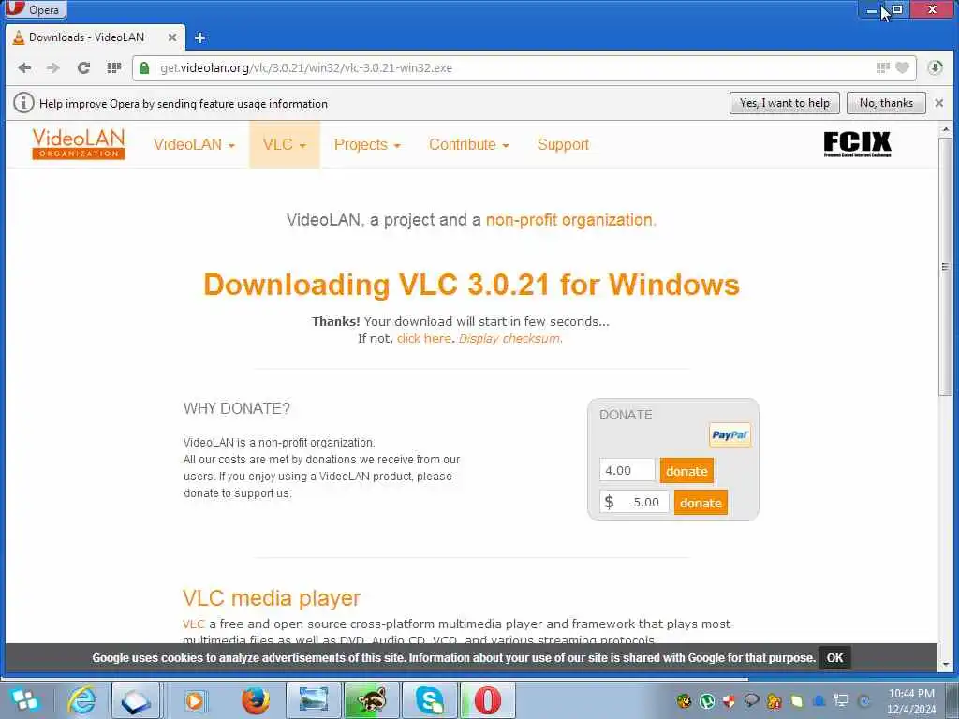
Task: Click the 'Display checksum' link
Action: (x=509, y=339)
